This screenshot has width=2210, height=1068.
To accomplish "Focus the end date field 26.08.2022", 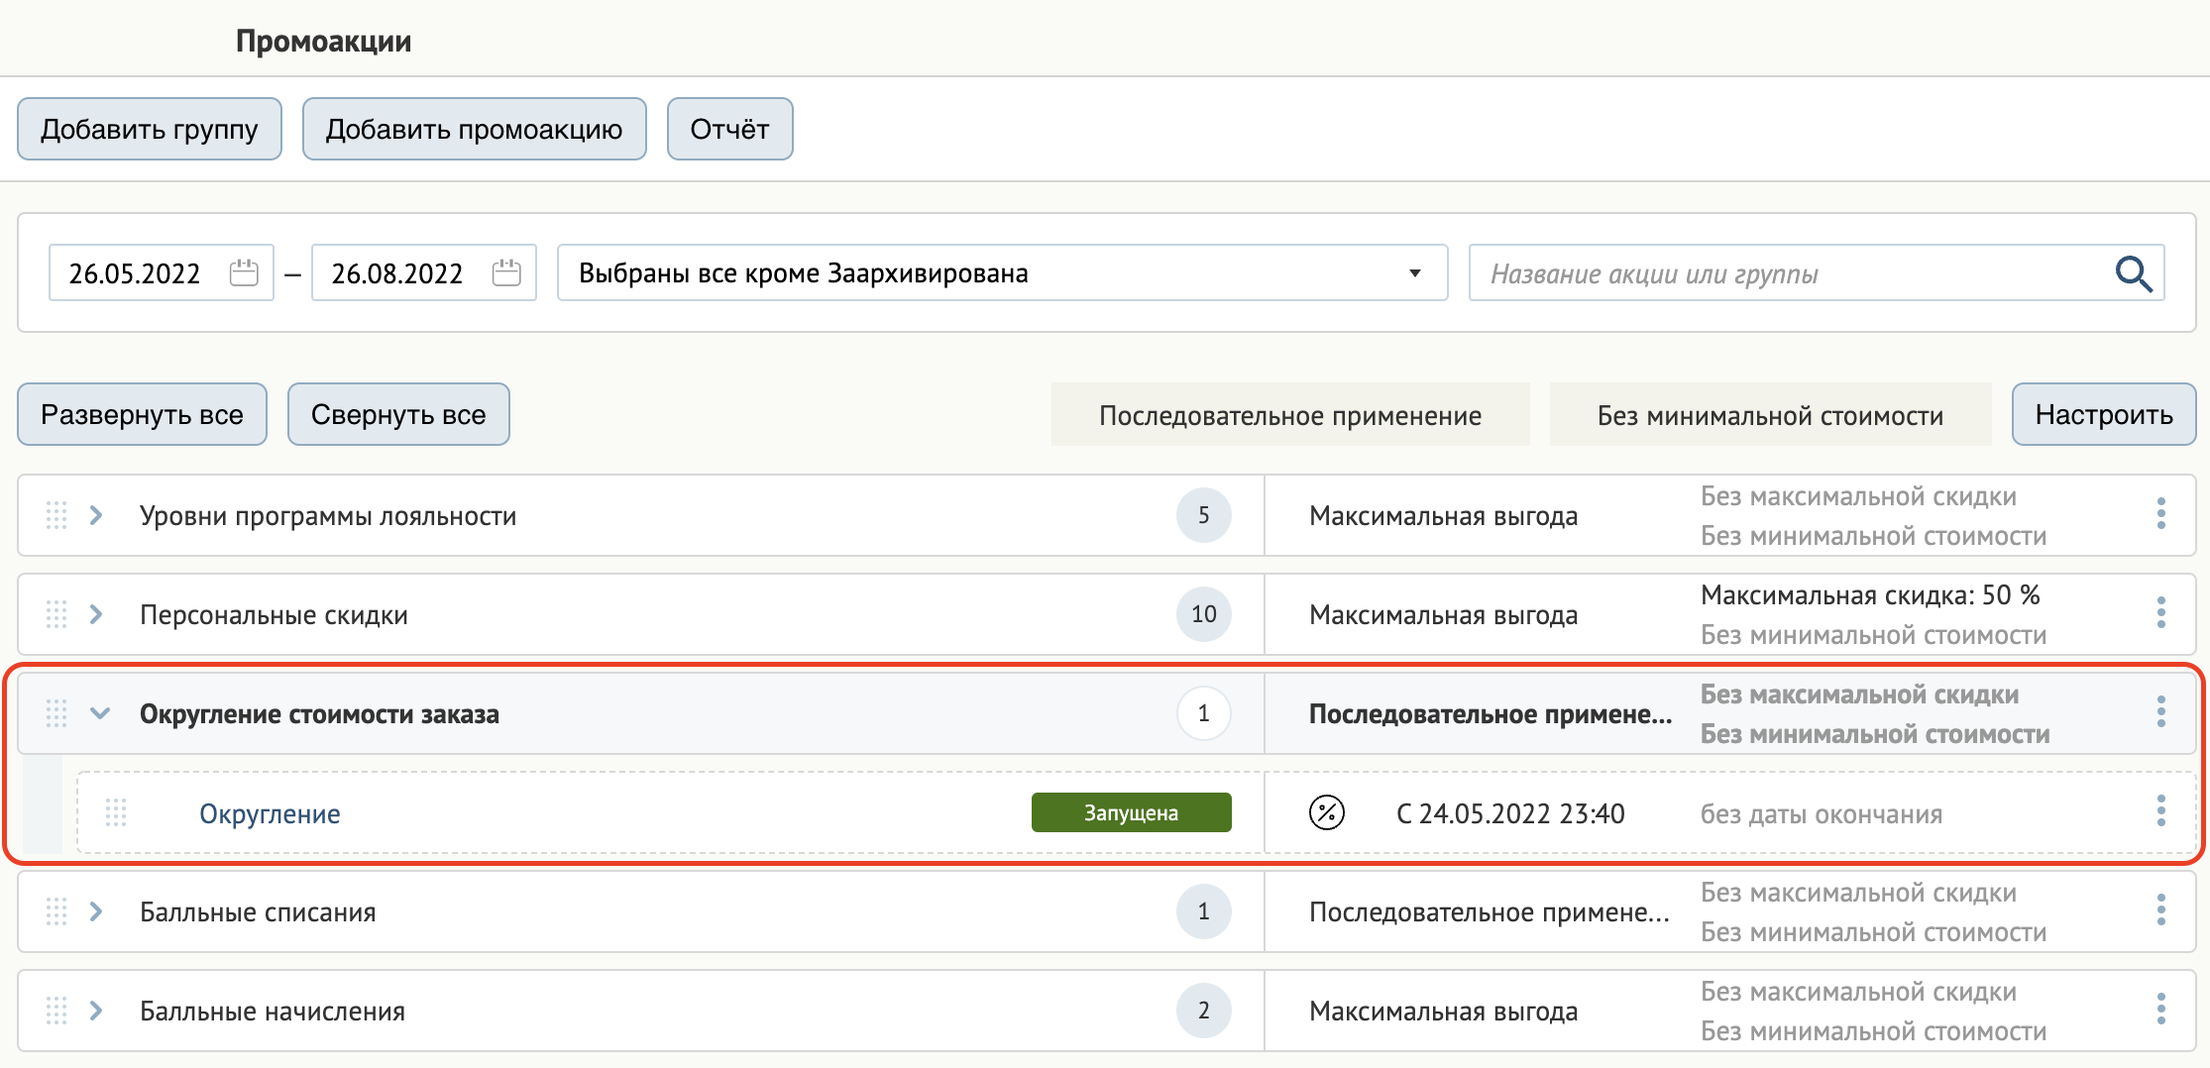I will (423, 272).
